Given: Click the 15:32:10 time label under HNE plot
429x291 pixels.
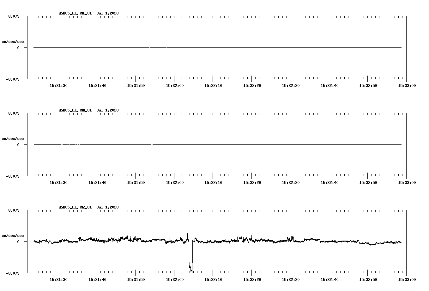Looking at the screenshot, I should [213, 85].
